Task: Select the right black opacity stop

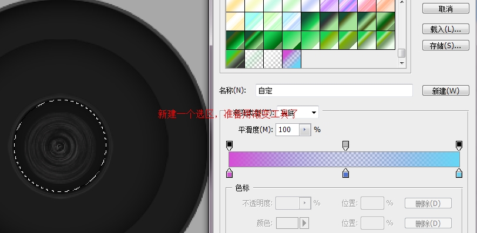Action: (459, 145)
